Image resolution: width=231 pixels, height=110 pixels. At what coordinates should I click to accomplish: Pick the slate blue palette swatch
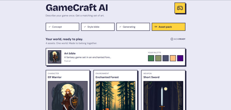coord(166,58)
